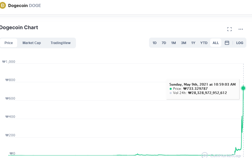Click the ₩1,000 axis label
Screen dimensions: 252x158
coord(9,61)
